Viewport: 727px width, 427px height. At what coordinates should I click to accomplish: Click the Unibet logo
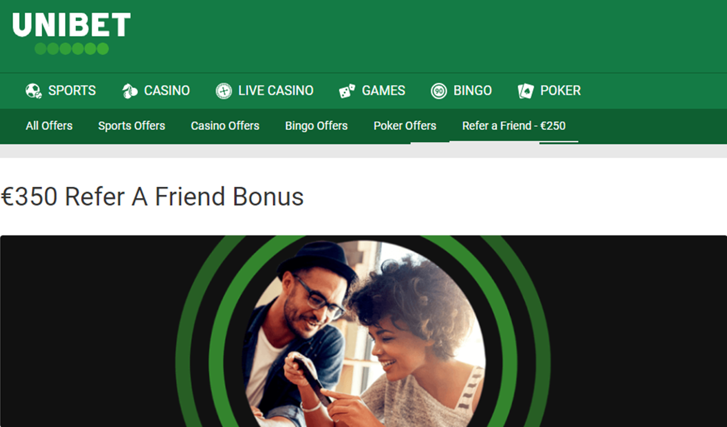[71, 34]
